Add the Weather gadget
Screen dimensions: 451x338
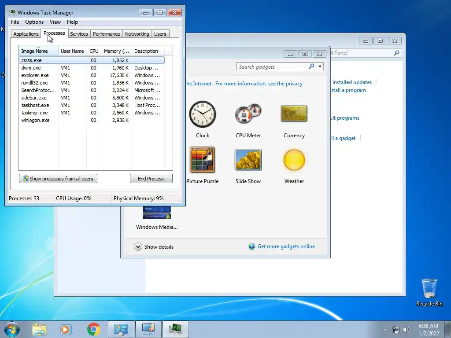294,160
